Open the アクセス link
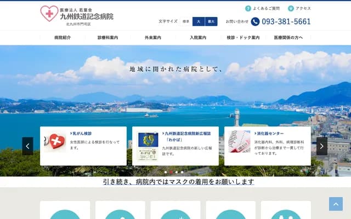The image size is (351, 219). point(303,9)
